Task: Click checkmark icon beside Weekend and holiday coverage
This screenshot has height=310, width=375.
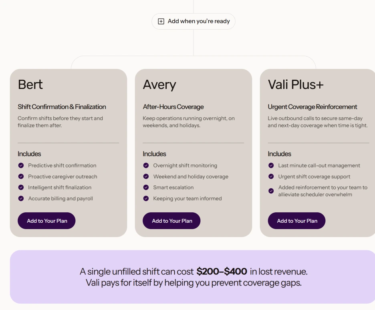Action: click(x=146, y=176)
